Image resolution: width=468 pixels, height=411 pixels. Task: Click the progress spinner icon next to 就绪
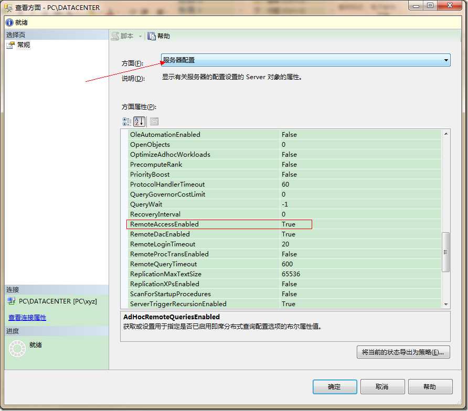click(x=17, y=349)
